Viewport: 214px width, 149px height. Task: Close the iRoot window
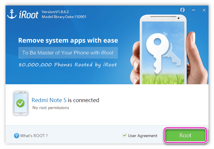[204, 10]
